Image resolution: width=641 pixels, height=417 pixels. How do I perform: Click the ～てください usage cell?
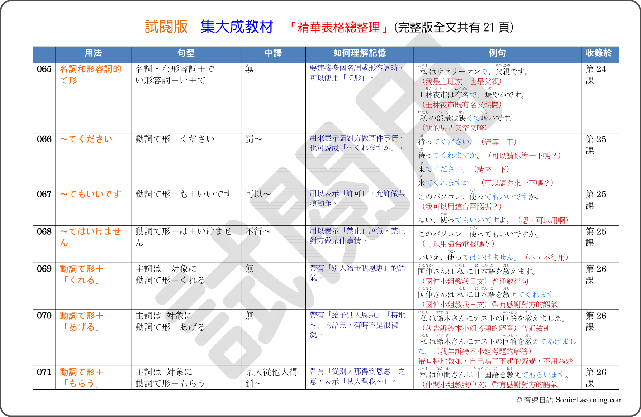click(86, 139)
